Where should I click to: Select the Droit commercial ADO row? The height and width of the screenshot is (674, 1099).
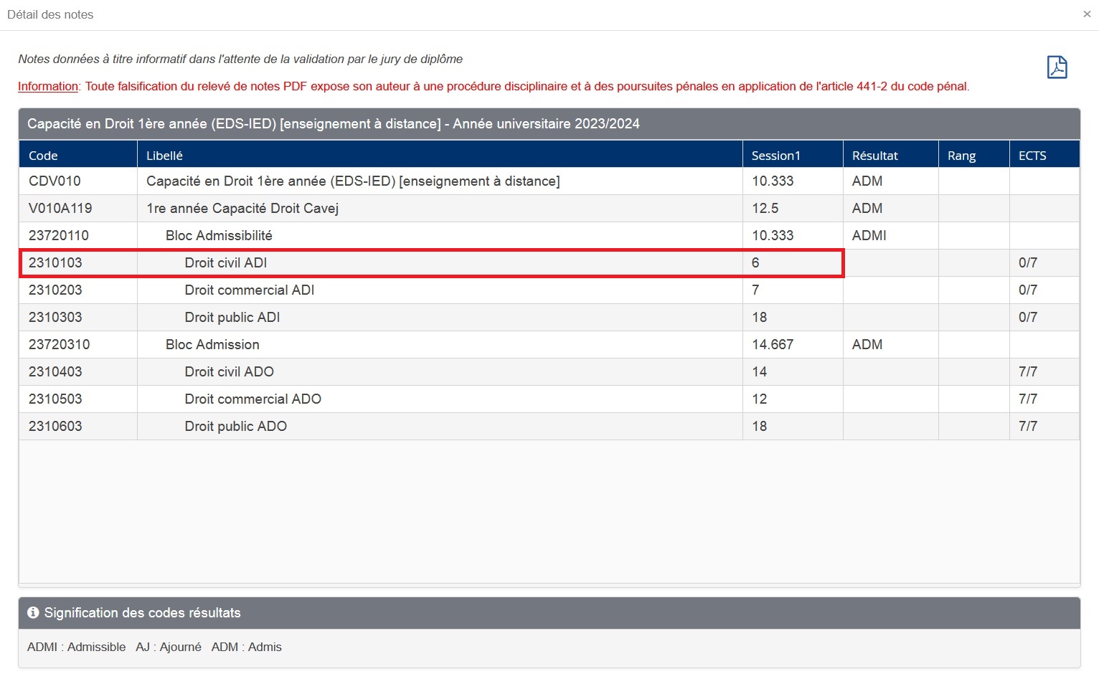click(x=253, y=399)
